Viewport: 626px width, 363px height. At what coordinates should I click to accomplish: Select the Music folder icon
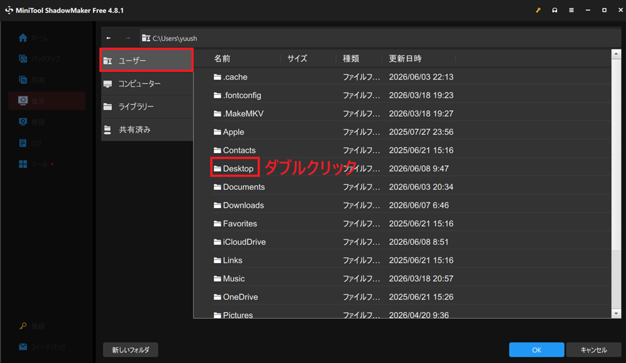coord(218,279)
